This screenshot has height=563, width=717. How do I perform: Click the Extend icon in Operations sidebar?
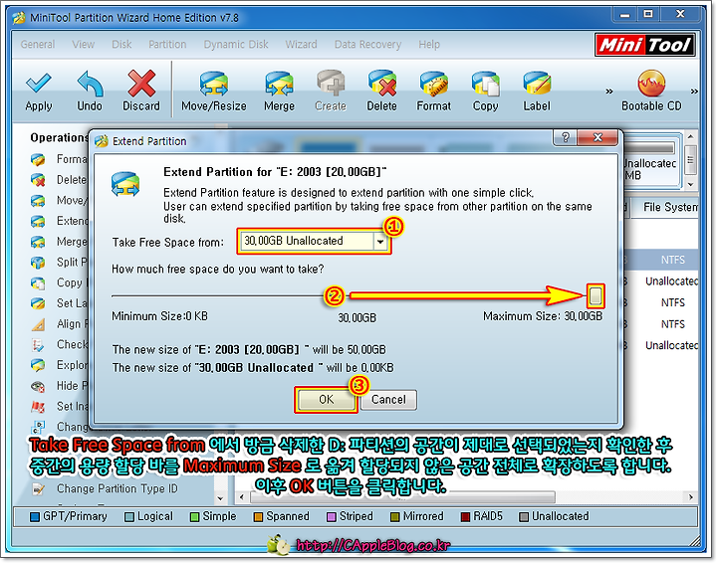tap(38, 221)
